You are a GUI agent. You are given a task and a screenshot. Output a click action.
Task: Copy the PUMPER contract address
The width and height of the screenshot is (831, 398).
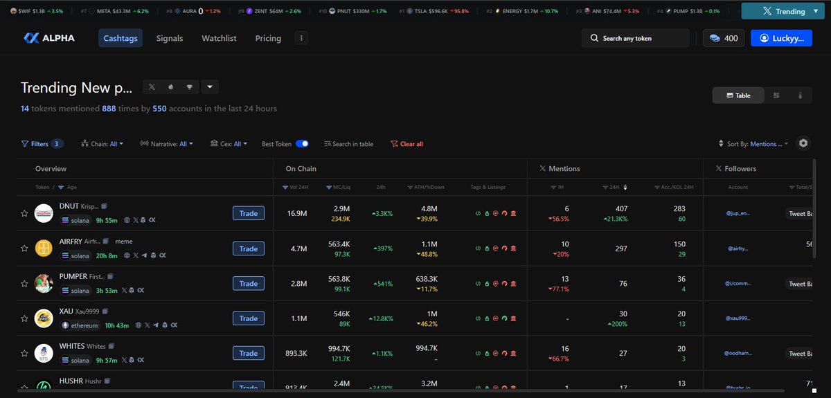110,276
